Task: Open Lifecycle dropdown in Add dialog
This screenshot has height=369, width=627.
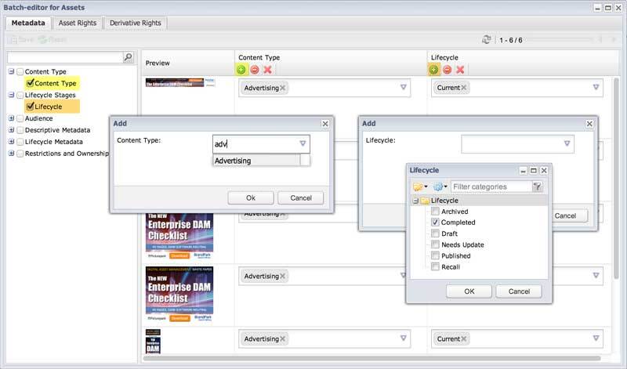Action: (x=567, y=143)
